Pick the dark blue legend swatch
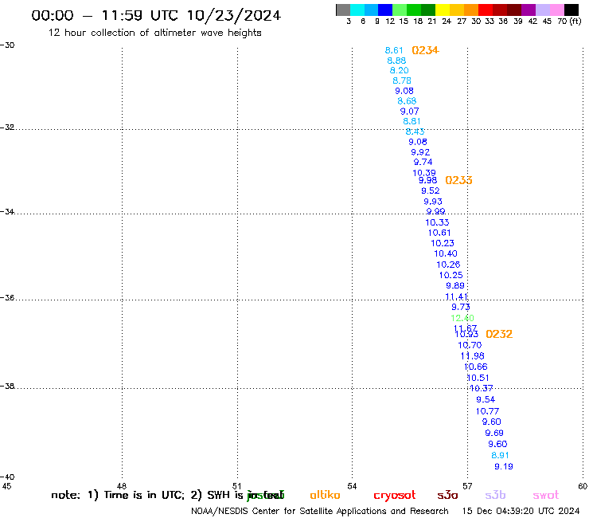The height and width of the screenshot is (518, 589). 385,10
